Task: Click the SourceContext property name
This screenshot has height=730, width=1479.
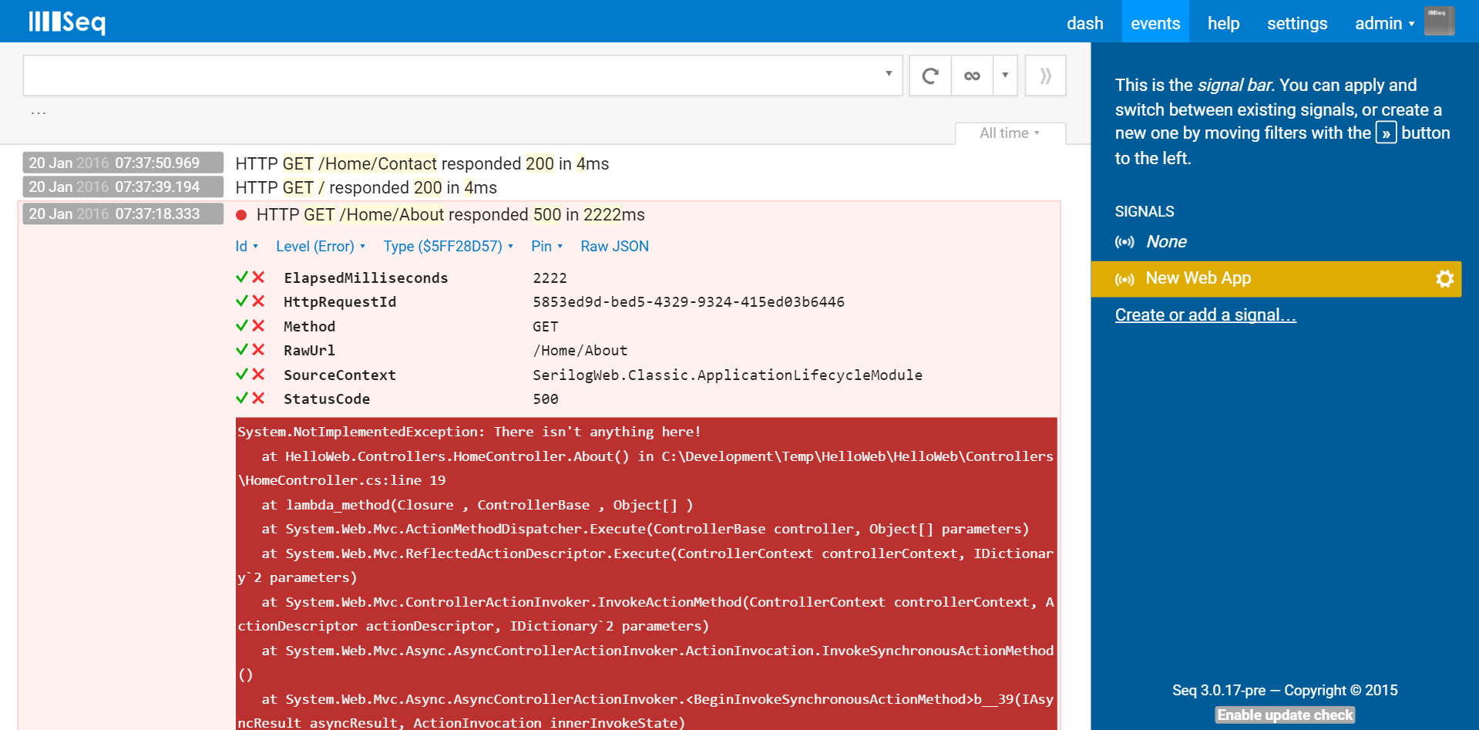Action: pos(340,375)
